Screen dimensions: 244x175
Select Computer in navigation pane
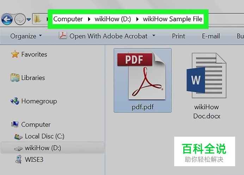(36, 125)
